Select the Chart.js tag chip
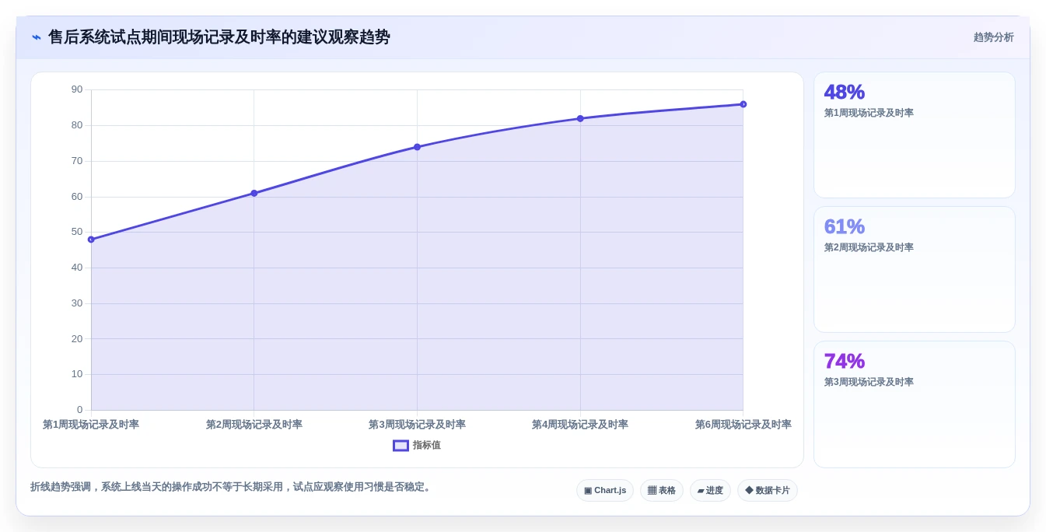The height and width of the screenshot is (532, 1046). 605,491
